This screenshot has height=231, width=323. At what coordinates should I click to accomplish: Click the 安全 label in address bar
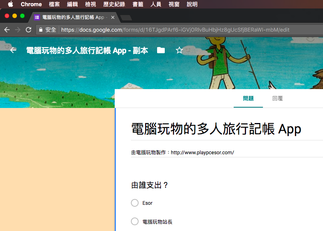[51, 30]
